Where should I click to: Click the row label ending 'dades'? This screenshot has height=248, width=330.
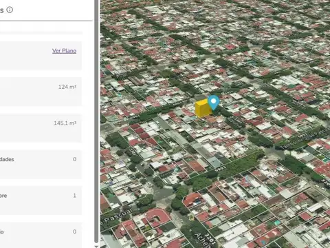(7, 159)
